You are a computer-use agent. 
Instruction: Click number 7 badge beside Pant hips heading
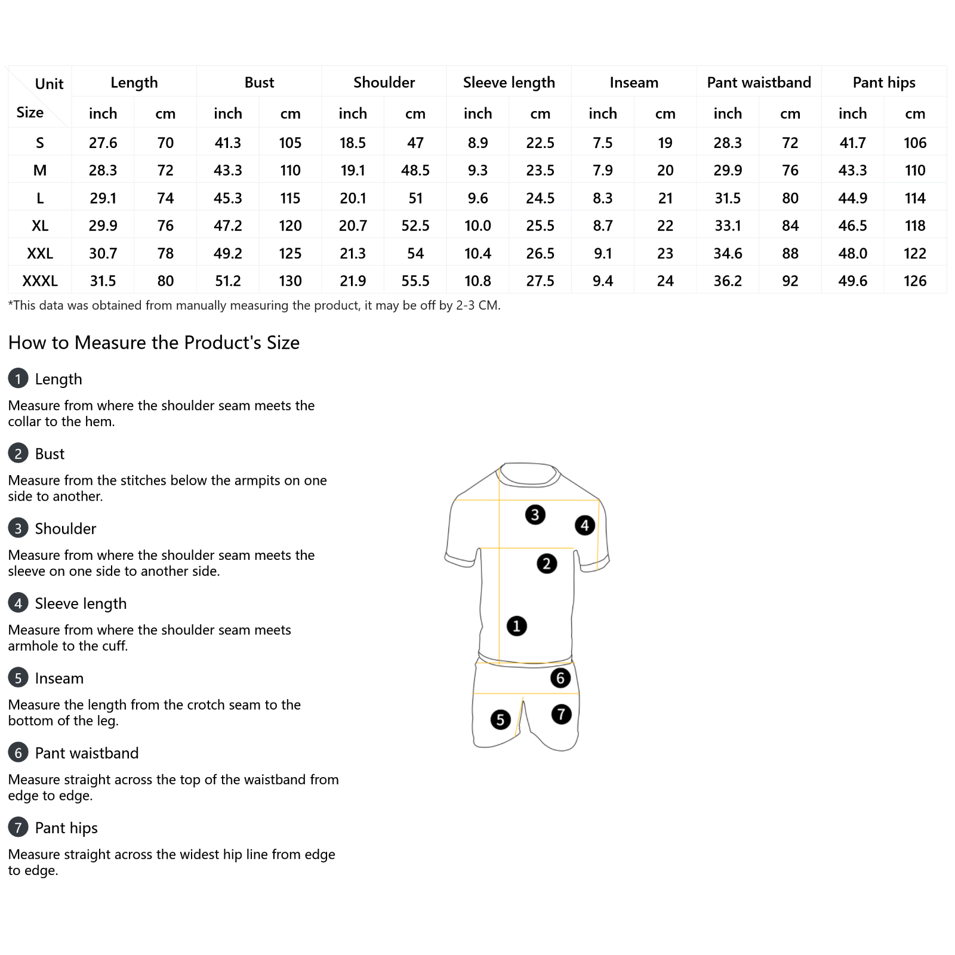click(x=18, y=827)
